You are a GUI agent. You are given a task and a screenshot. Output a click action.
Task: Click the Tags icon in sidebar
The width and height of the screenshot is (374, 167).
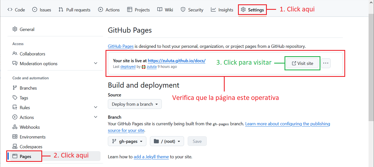pos(15,98)
